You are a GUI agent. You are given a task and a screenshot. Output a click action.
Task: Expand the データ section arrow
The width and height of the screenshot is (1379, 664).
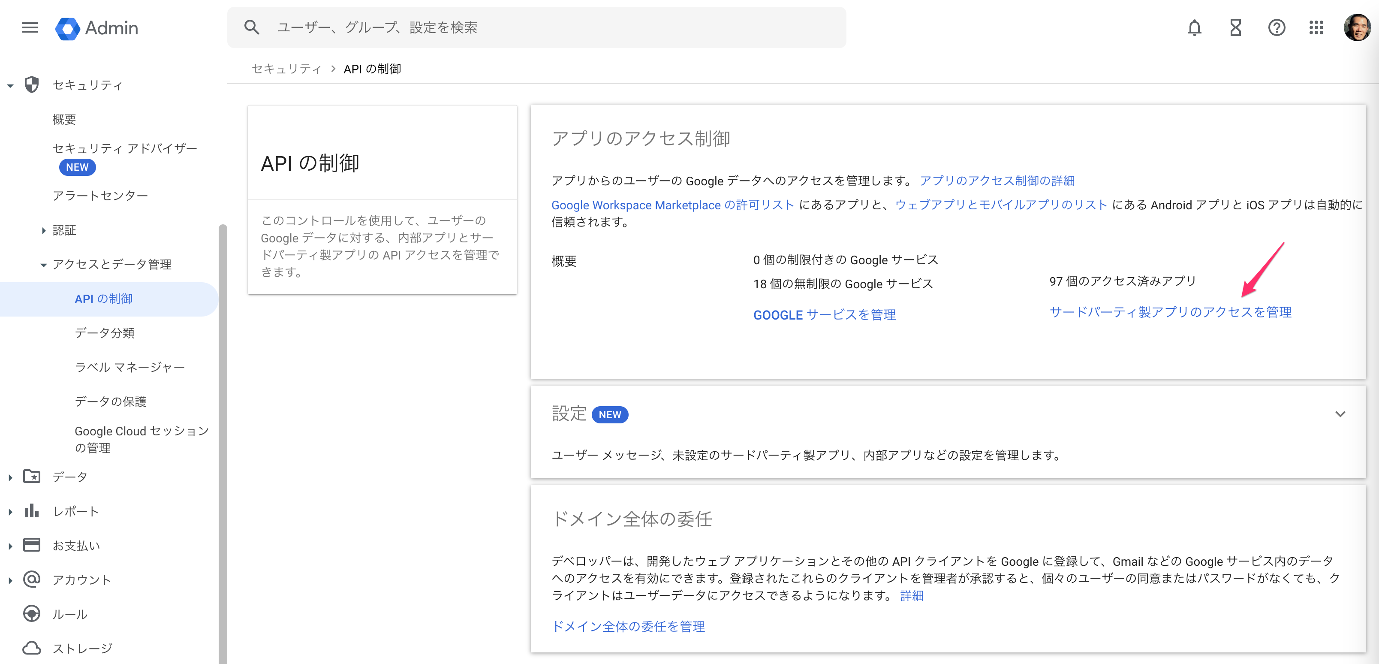click(10, 477)
